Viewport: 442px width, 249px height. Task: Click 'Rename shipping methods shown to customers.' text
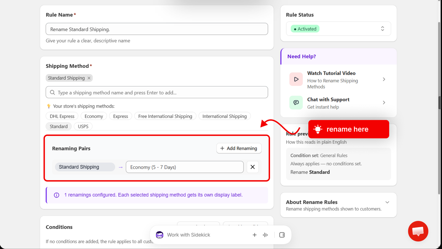pos(334,209)
